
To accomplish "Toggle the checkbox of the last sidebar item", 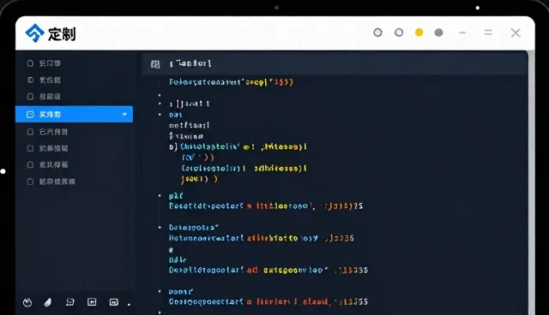I will [31, 181].
